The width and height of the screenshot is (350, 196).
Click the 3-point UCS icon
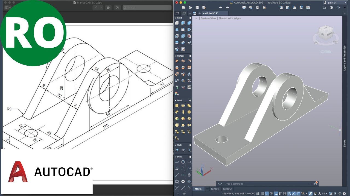(x=189, y=150)
